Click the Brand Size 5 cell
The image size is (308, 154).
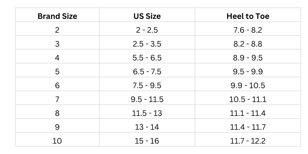click(57, 70)
